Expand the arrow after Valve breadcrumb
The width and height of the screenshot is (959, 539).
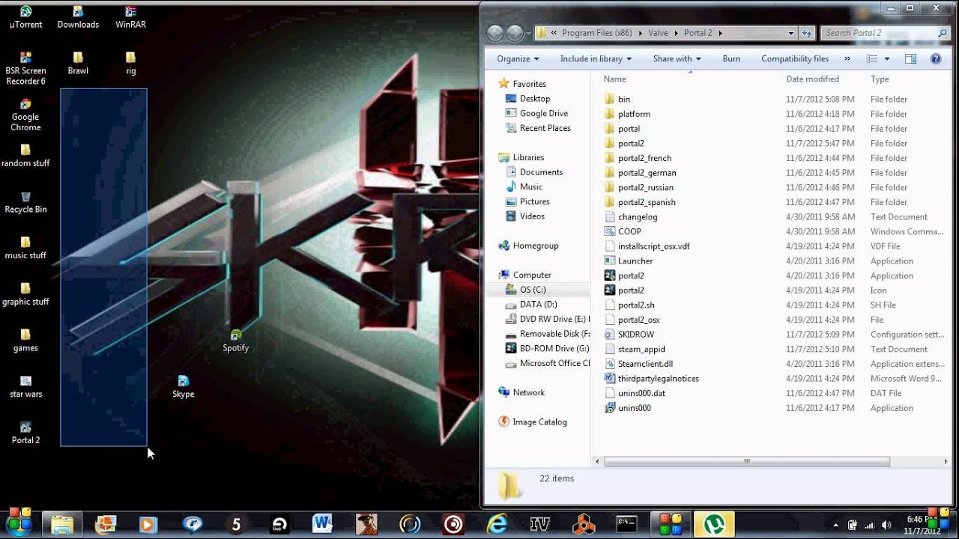click(677, 33)
